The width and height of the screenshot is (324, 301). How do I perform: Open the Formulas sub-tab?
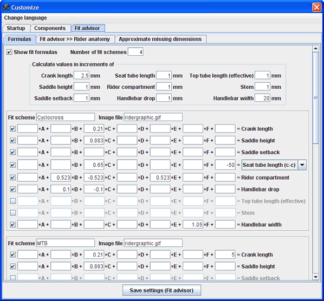(20, 39)
